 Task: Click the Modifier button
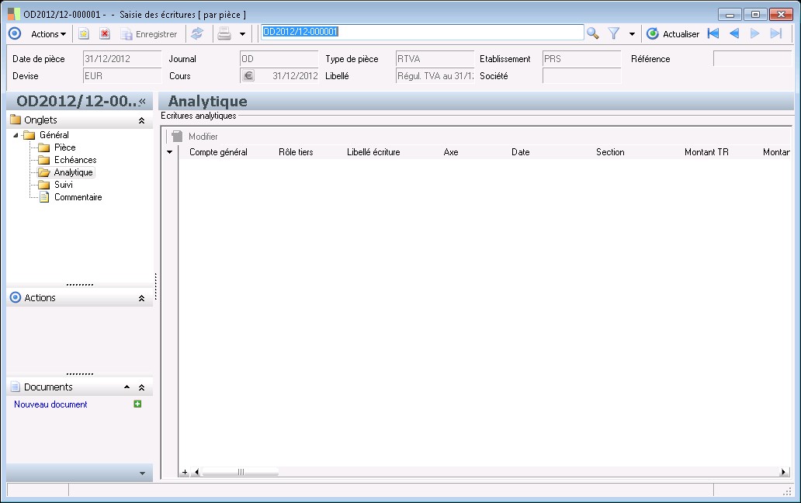(x=196, y=137)
